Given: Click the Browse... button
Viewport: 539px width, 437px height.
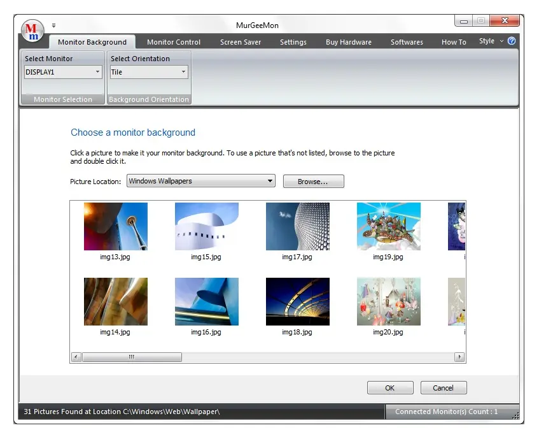Looking at the screenshot, I should click(x=313, y=182).
